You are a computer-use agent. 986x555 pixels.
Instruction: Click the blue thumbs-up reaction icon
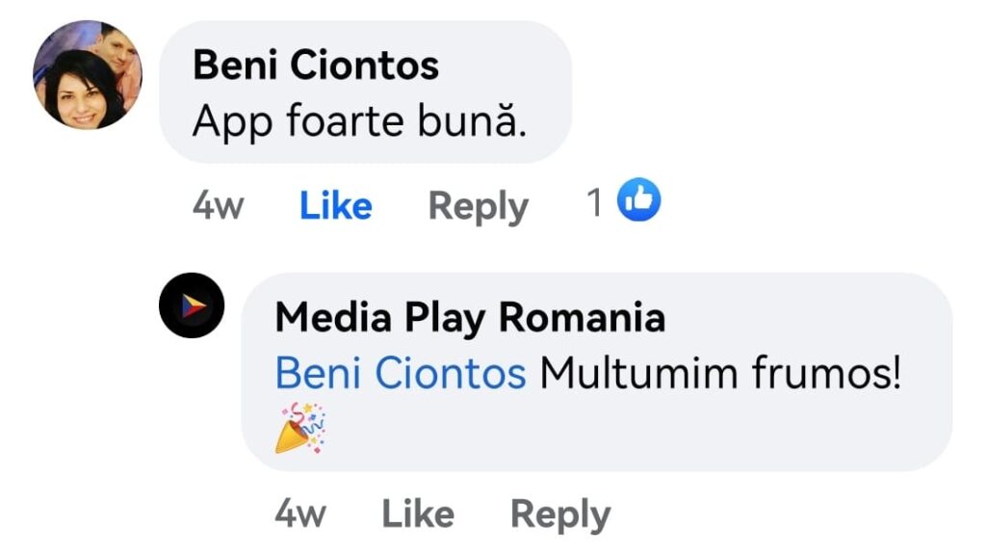[x=638, y=200]
